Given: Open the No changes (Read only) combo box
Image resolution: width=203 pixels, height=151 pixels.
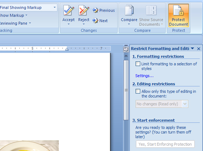Looking at the screenshot, I should coord(162,104).
